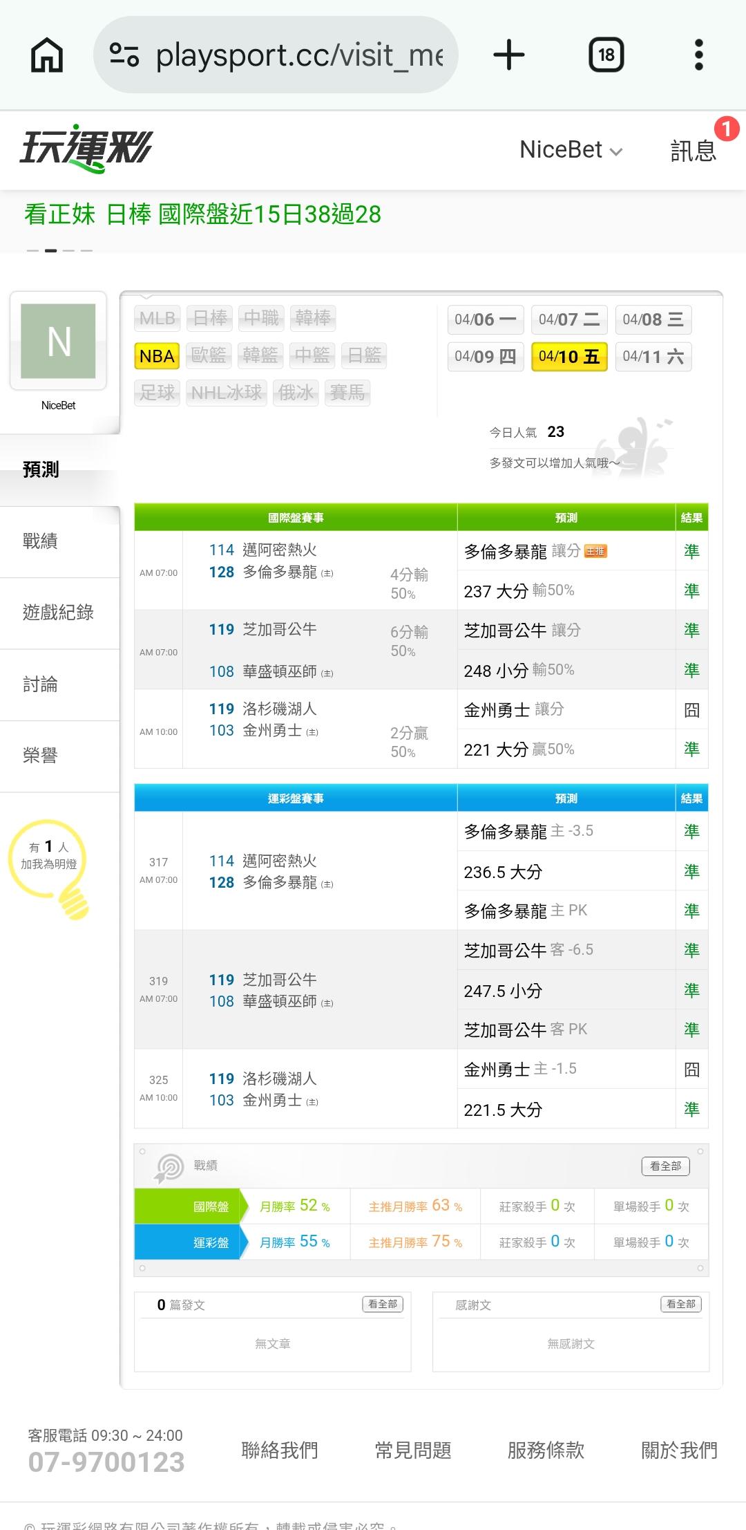Image resolution: width=746 pixels, height=1530 pixels.
Task: Expand the NiceBet account dropdown
Action: pos(571,150)
